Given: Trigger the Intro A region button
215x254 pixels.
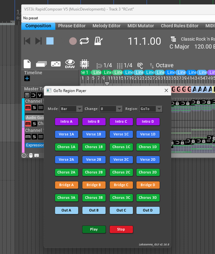Looking at the screenshot, I should [x=67, y=122].
